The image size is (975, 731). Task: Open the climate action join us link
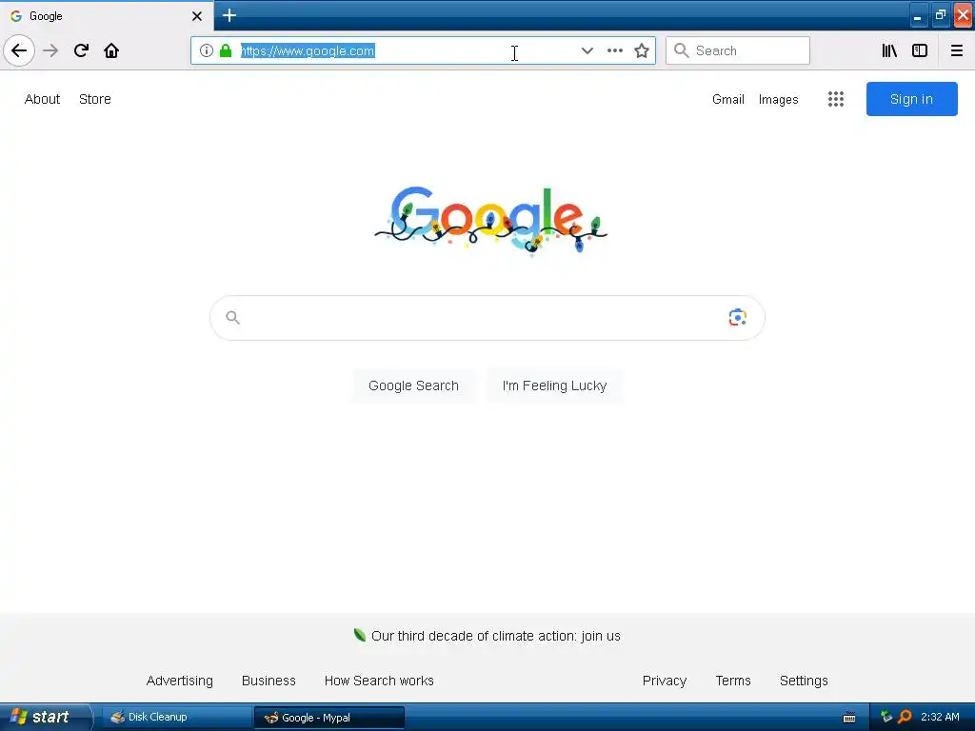point(495,636)
